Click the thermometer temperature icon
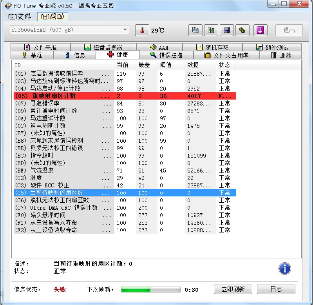 [142, 30]
